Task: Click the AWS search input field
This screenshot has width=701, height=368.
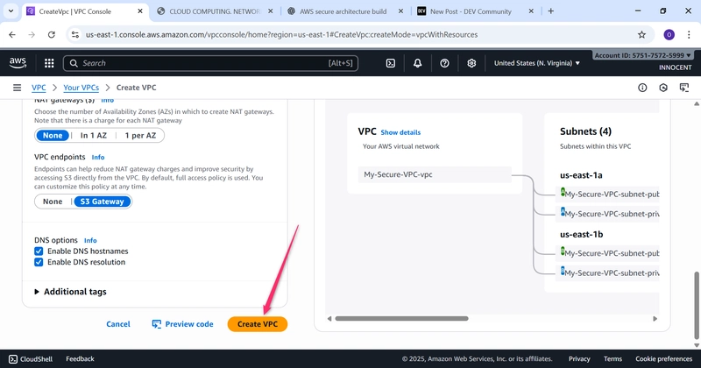Action: [210, 63]
